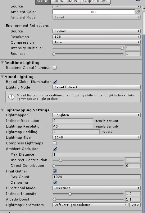
Task: Uncheck the Final Gather option
Action: coord(55,171)
